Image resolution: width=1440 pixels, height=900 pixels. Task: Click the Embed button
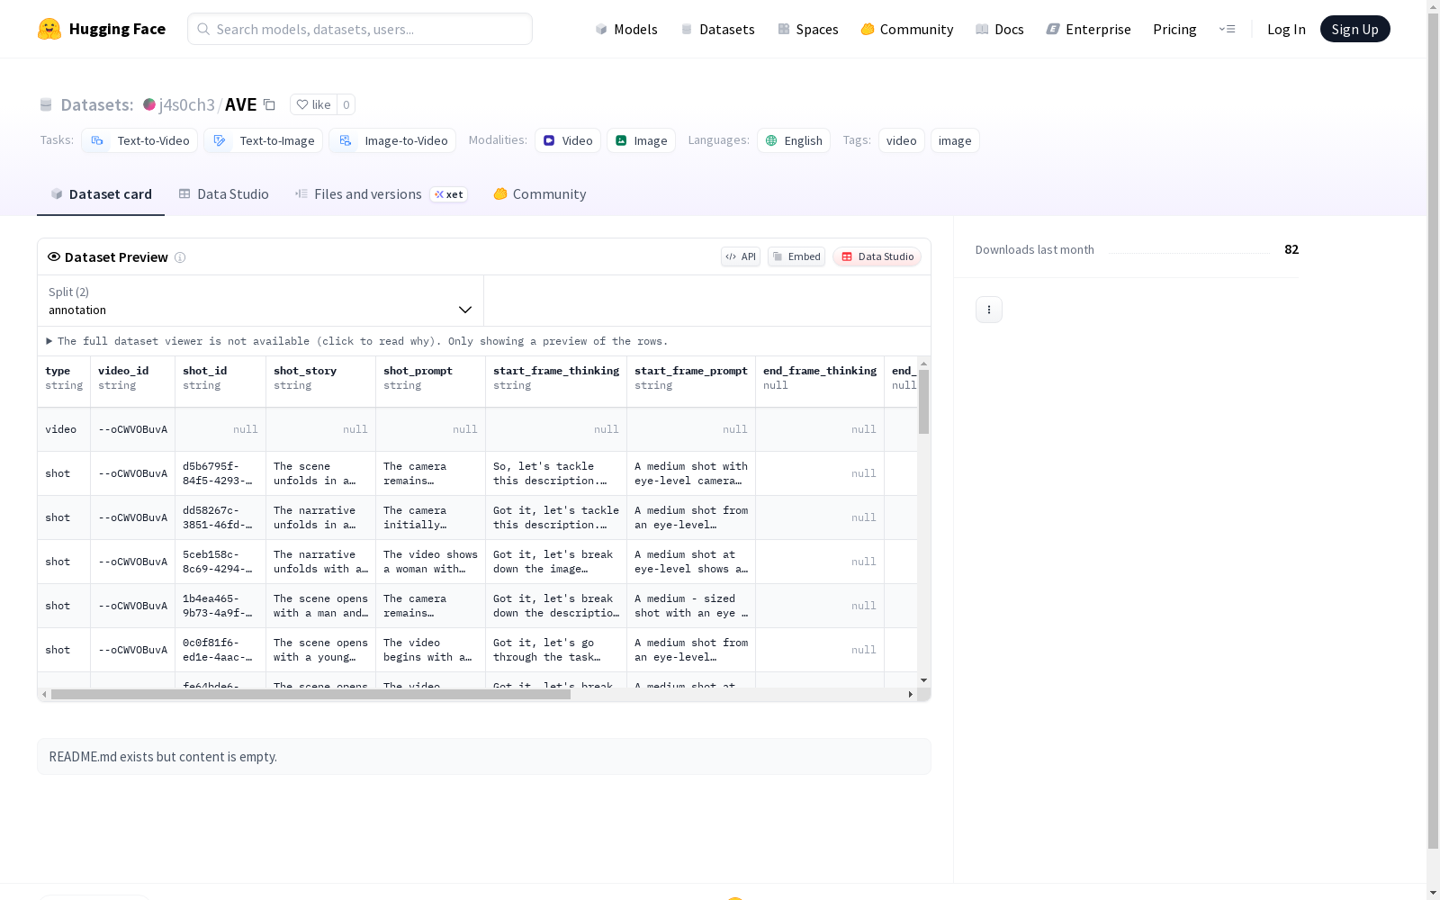click(796, 256)
